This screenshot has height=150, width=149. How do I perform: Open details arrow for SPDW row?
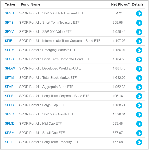point(139,69)
